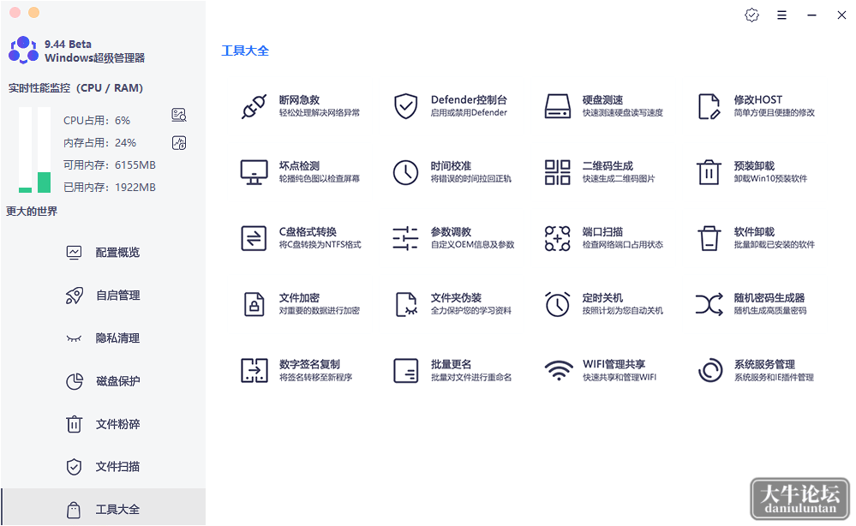Open 自启管理 in the sidebar
The width and height of the screenshot is (856, 526).
point(103,296)
